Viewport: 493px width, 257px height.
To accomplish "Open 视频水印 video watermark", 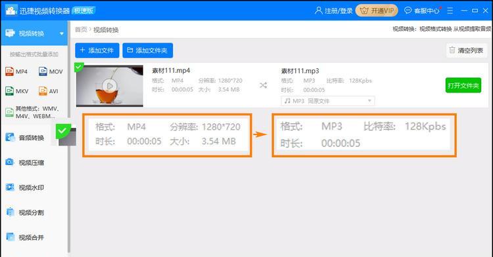I will 31,188.
